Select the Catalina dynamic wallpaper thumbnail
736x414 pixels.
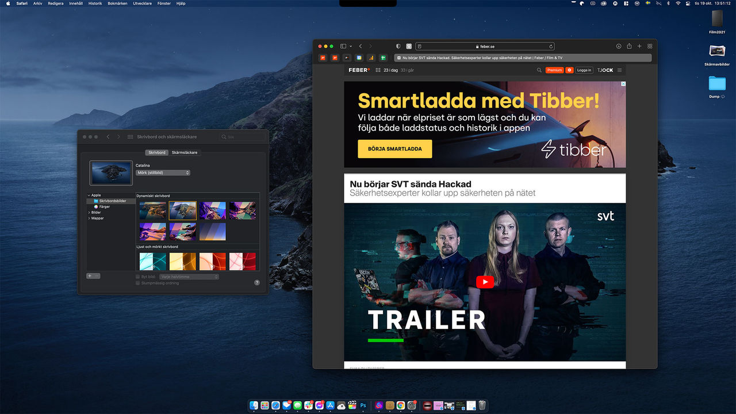pos(182,210)
